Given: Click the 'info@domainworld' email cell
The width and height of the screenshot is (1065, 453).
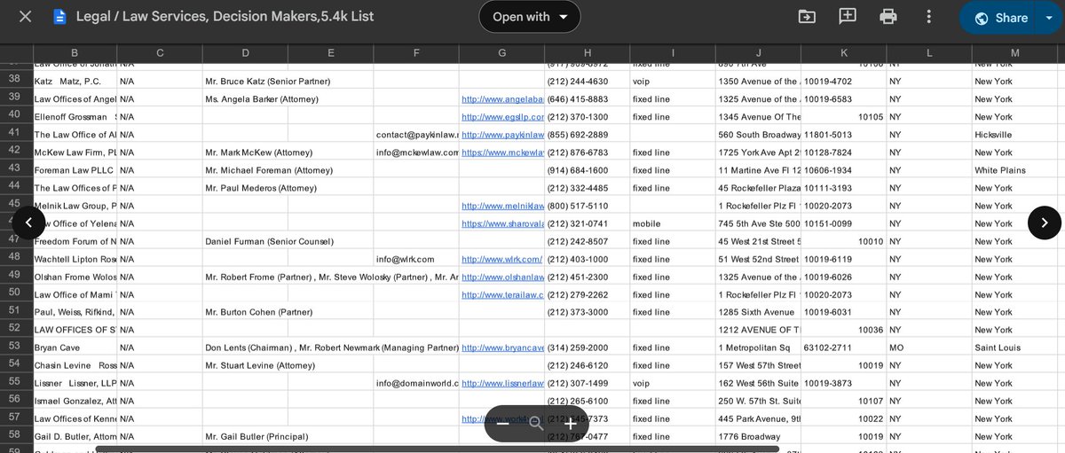Looking at the screenshot, I should [416, 383].
